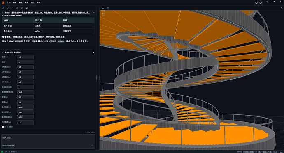Viewport: 284px width, 153px height.
Task: Click the 梁高(m) field showing 0.5
Action: (26, 102)
